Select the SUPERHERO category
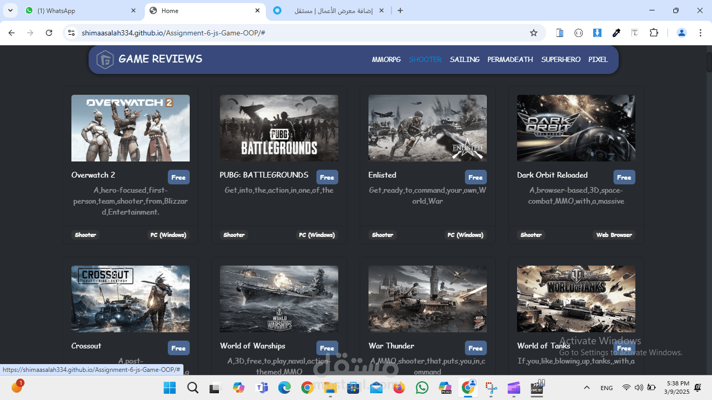 561,59
